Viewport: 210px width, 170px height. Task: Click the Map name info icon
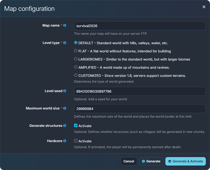tap(65, 26)
